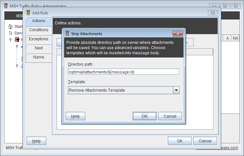
Task: Open the Next tab
Action: pos(39,48)
